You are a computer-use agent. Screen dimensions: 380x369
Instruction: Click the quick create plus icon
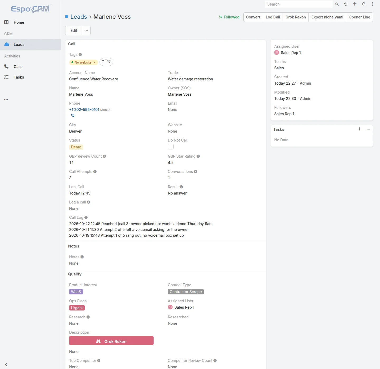point(355,4)
